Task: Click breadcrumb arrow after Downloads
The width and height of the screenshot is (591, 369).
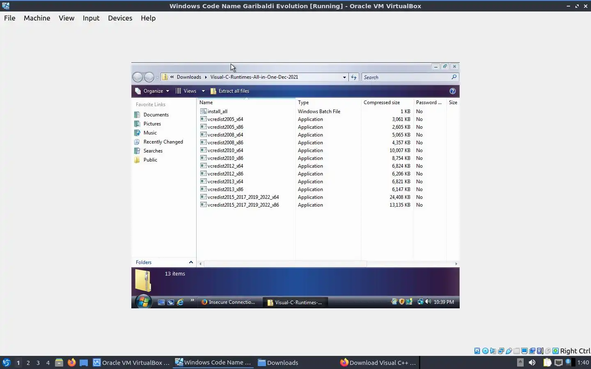Action: (206, 77)
